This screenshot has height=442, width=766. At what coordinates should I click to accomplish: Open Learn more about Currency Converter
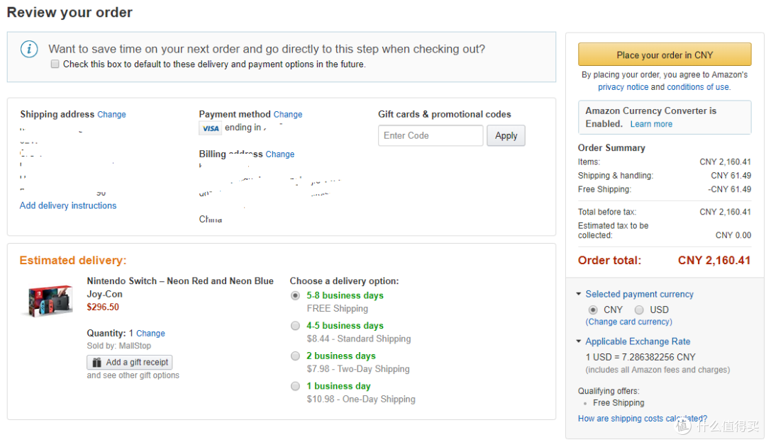[x=650, y=125]
